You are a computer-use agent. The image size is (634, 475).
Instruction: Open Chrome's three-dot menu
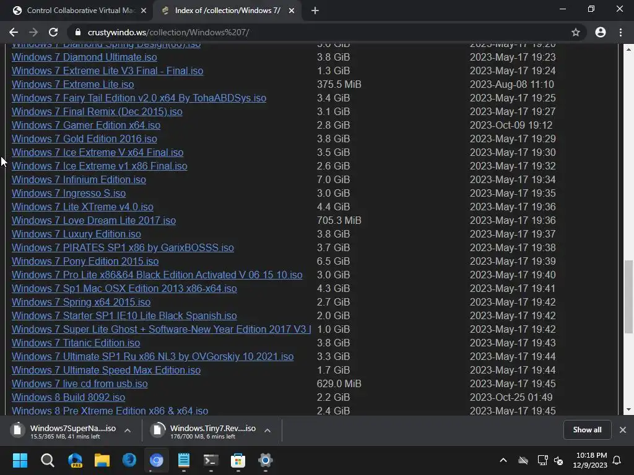tap(620, 32)
